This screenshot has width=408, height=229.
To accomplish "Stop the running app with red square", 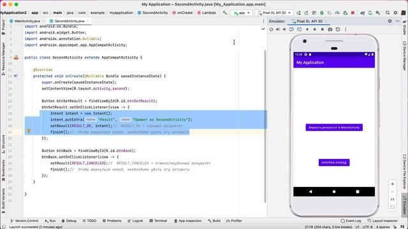I will pos(353,13).
